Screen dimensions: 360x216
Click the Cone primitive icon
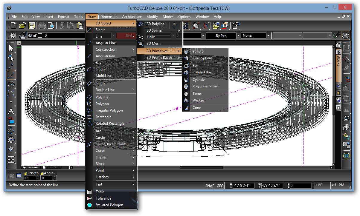coord(186,108)
